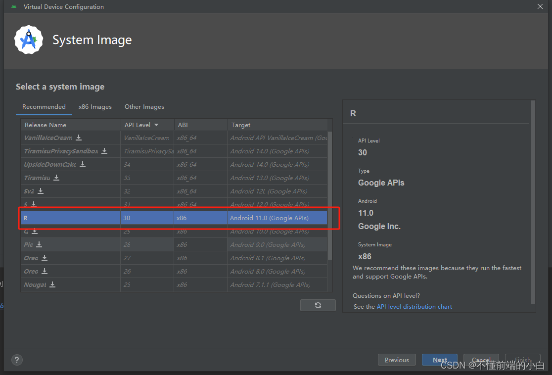This screenshot has width=552, height=375.
Task: Click API level 25 cell for Nougat
Action: [x=147, y=284]
